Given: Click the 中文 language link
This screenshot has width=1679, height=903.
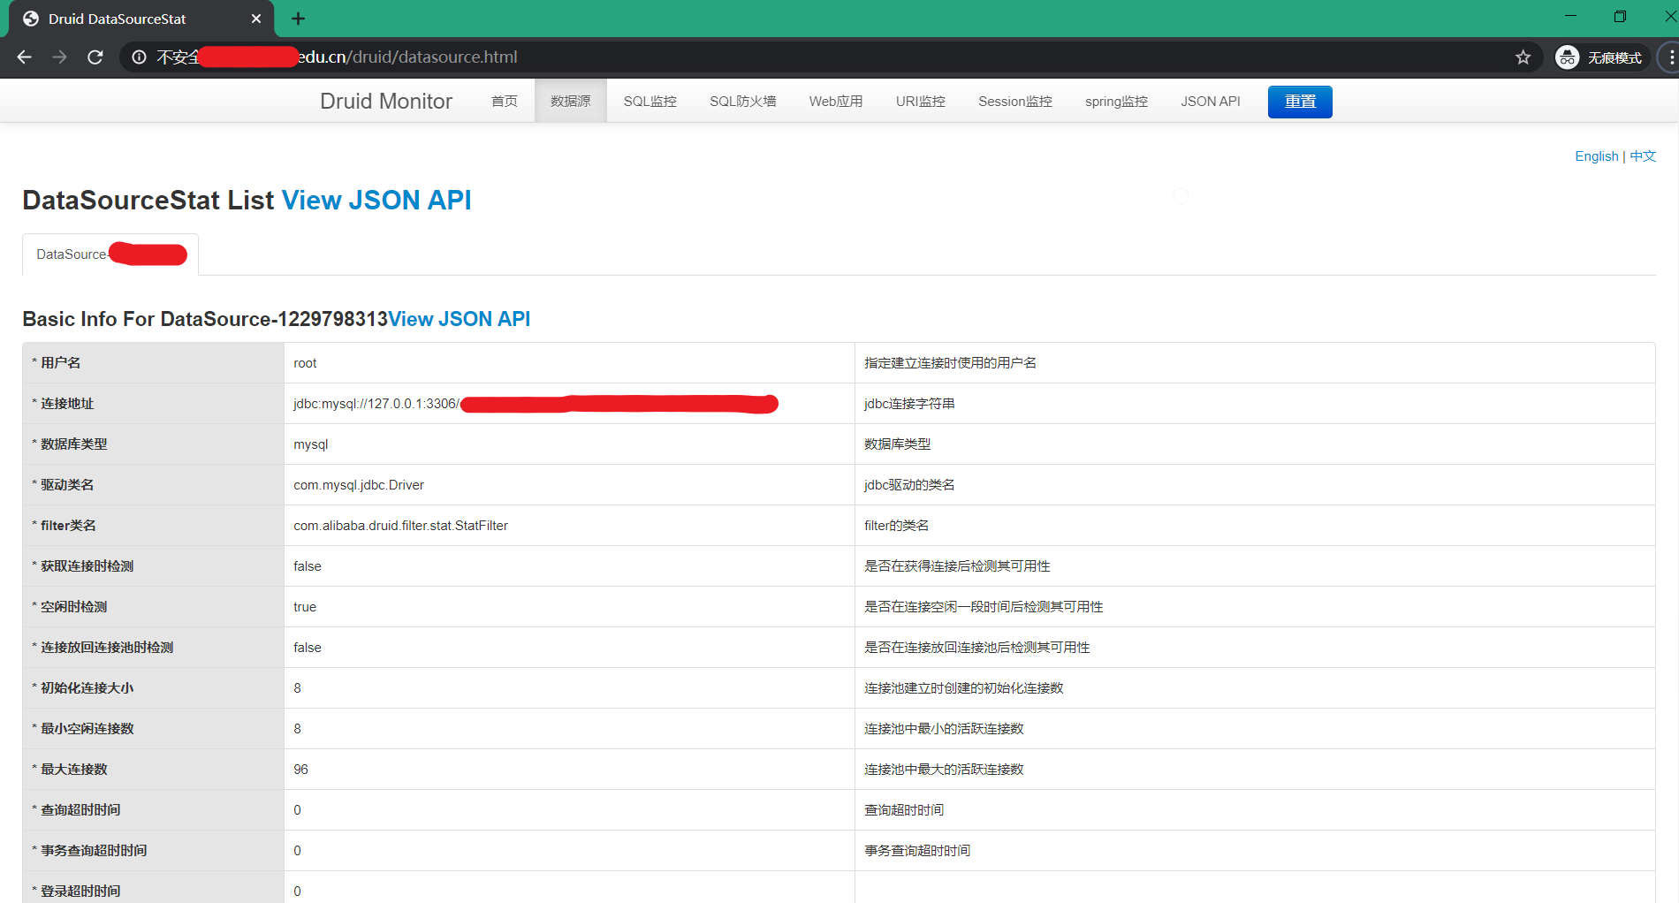Looking at the screenshot, I should pos(1642,156).
